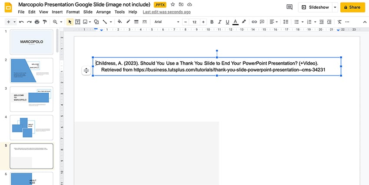Select the text box tool

point(78,22)
